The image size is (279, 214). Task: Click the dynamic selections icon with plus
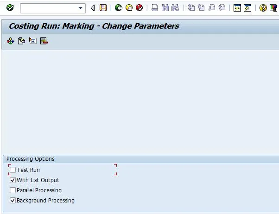pos(33,41)
